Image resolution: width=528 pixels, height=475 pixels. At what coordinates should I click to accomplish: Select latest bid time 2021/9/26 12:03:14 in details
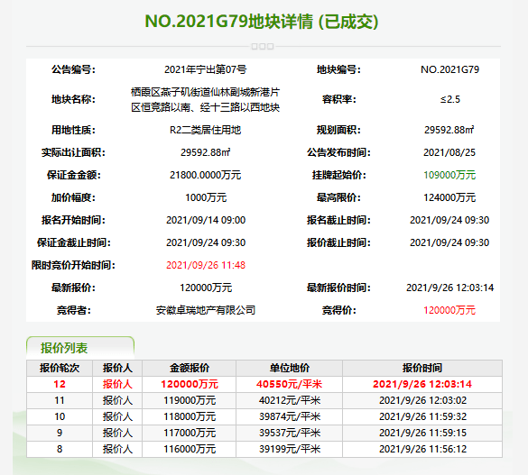pyautogui.click(x=449, y=288)
